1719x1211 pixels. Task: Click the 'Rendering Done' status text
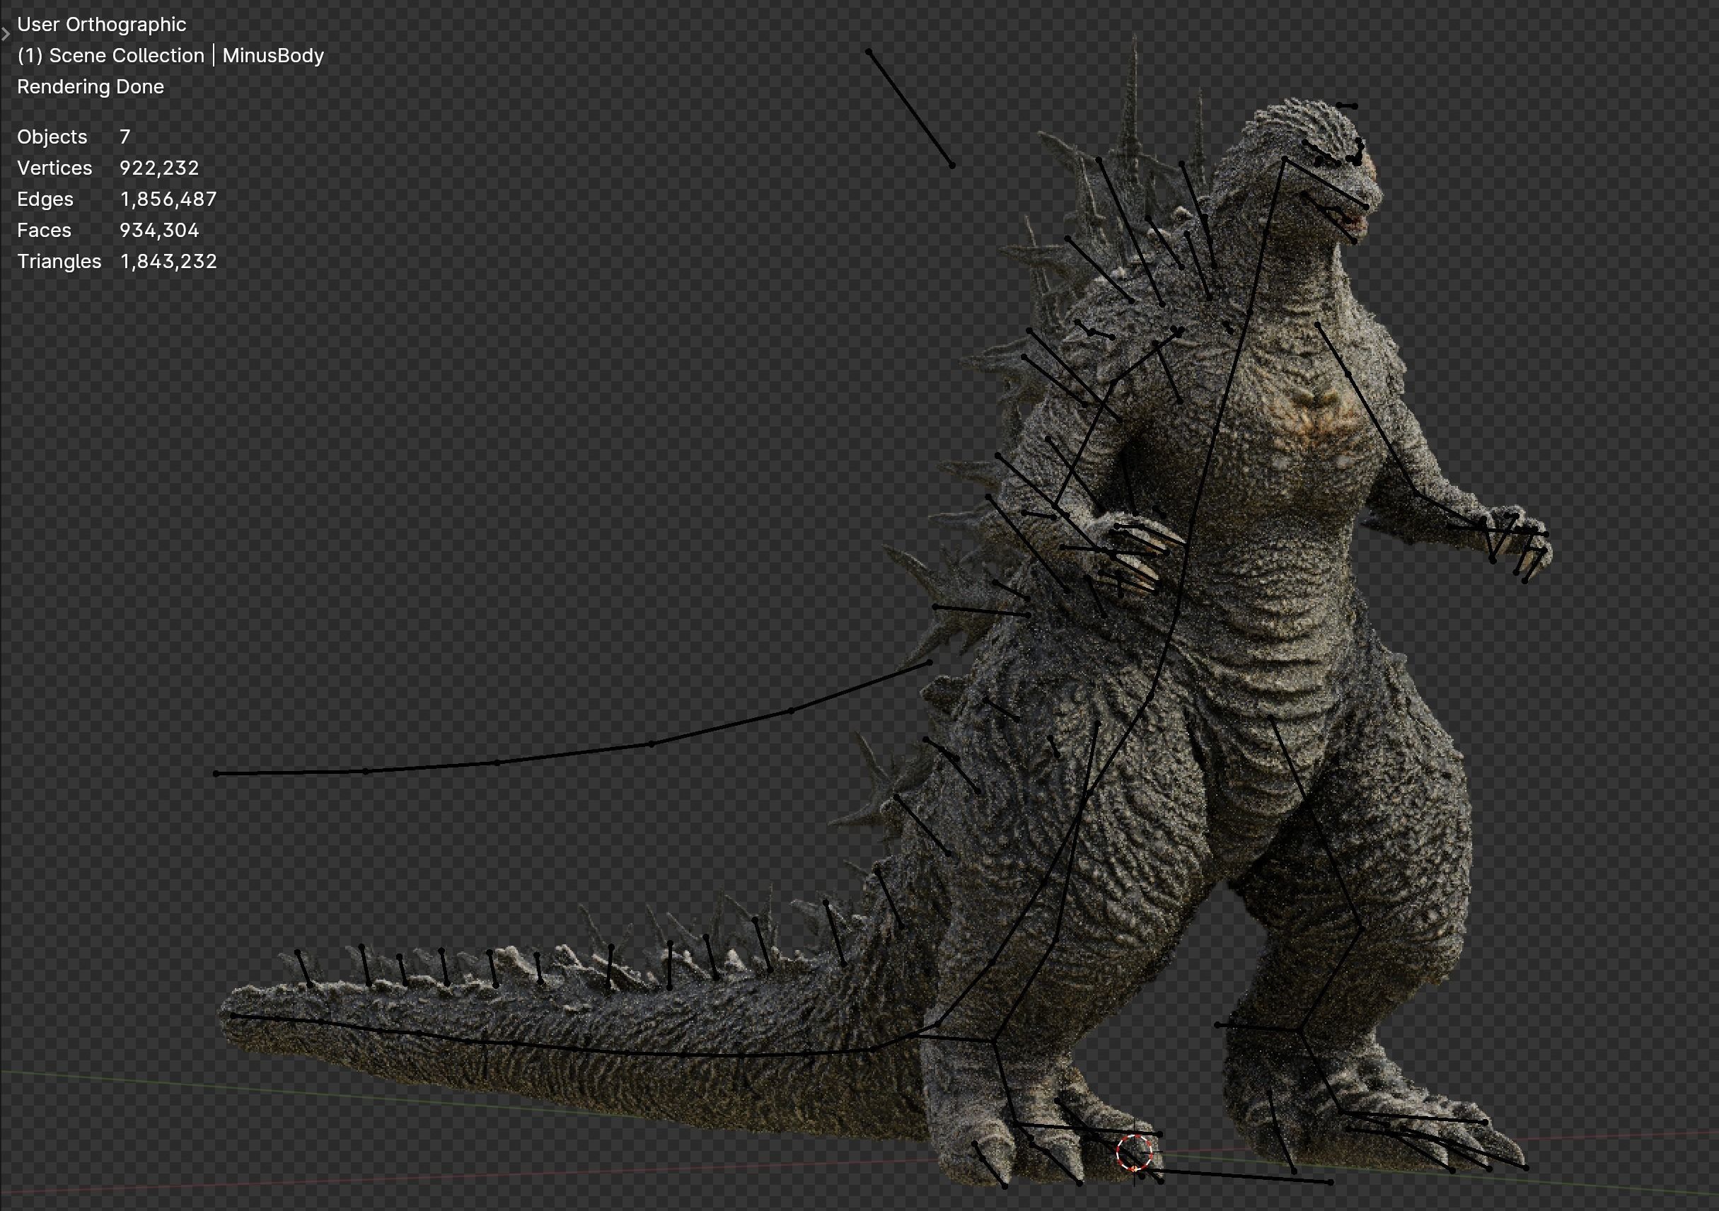point(91,87)
